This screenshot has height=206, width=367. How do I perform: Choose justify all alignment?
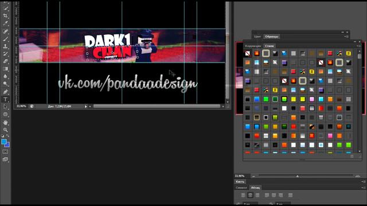tap(291, 195)
